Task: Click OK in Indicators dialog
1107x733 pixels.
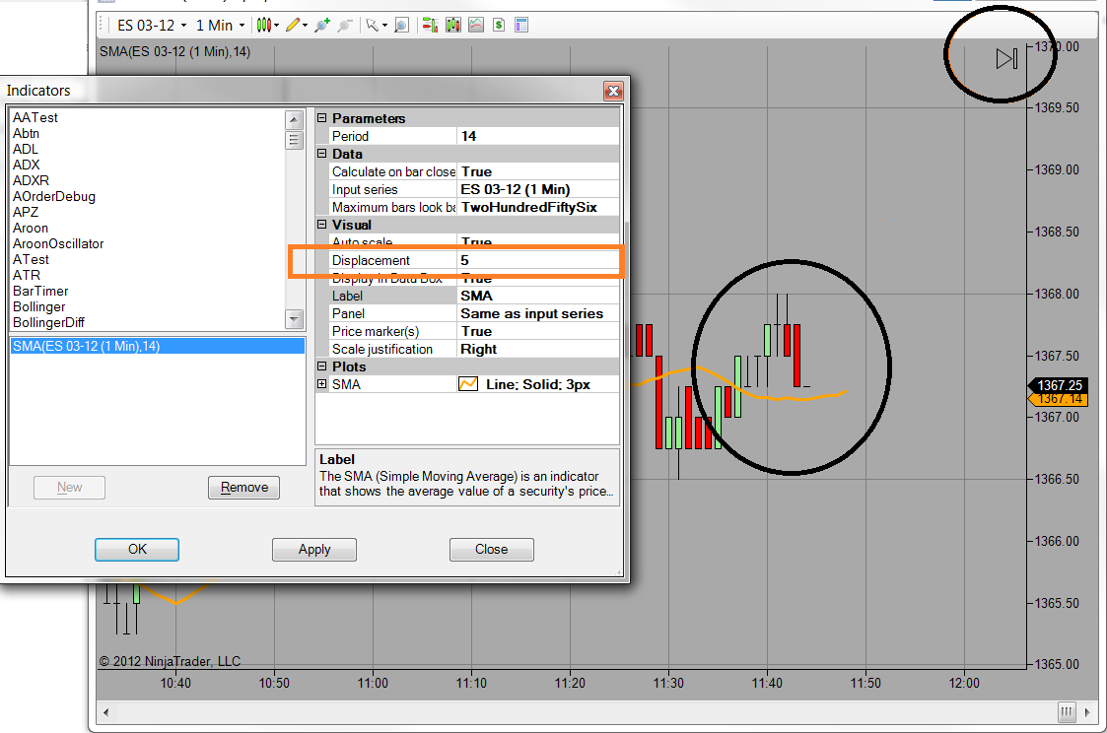Action: point(137,550)
